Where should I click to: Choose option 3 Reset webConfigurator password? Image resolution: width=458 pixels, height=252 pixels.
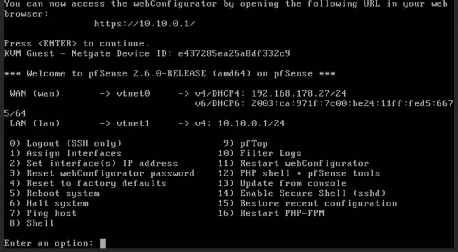pos(102,173)
